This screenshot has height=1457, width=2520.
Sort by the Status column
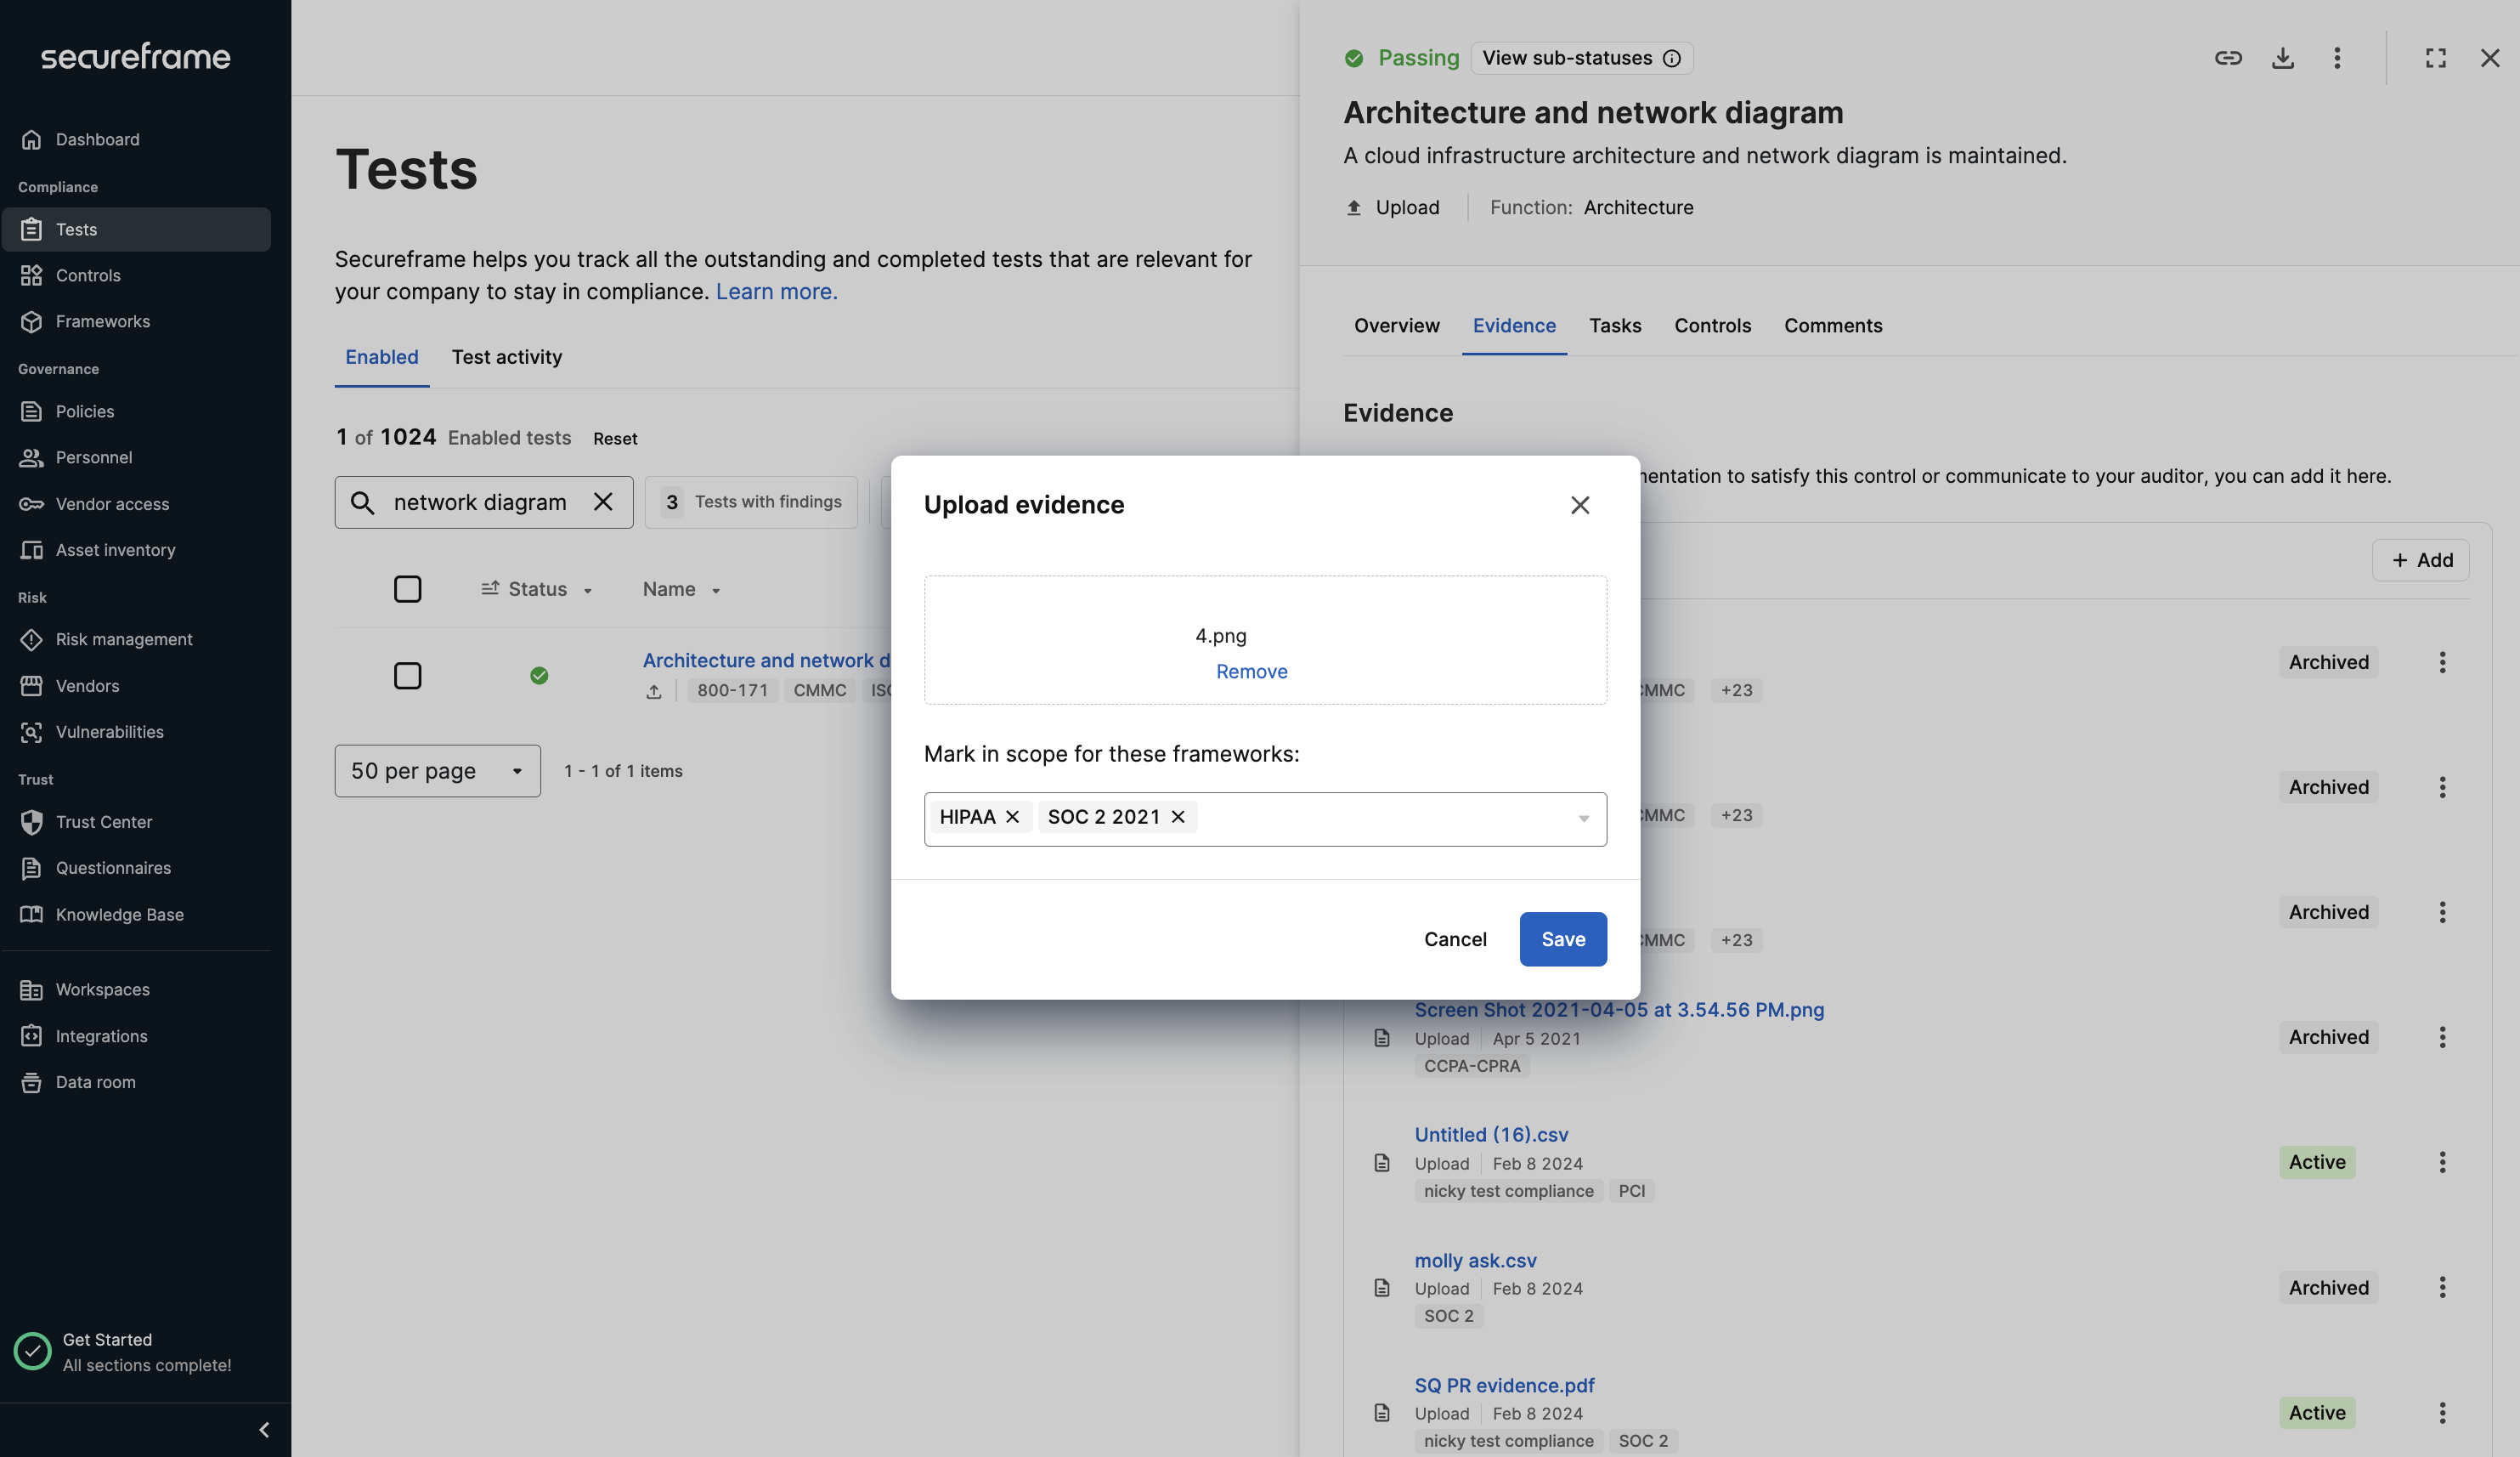click(537, 589)
